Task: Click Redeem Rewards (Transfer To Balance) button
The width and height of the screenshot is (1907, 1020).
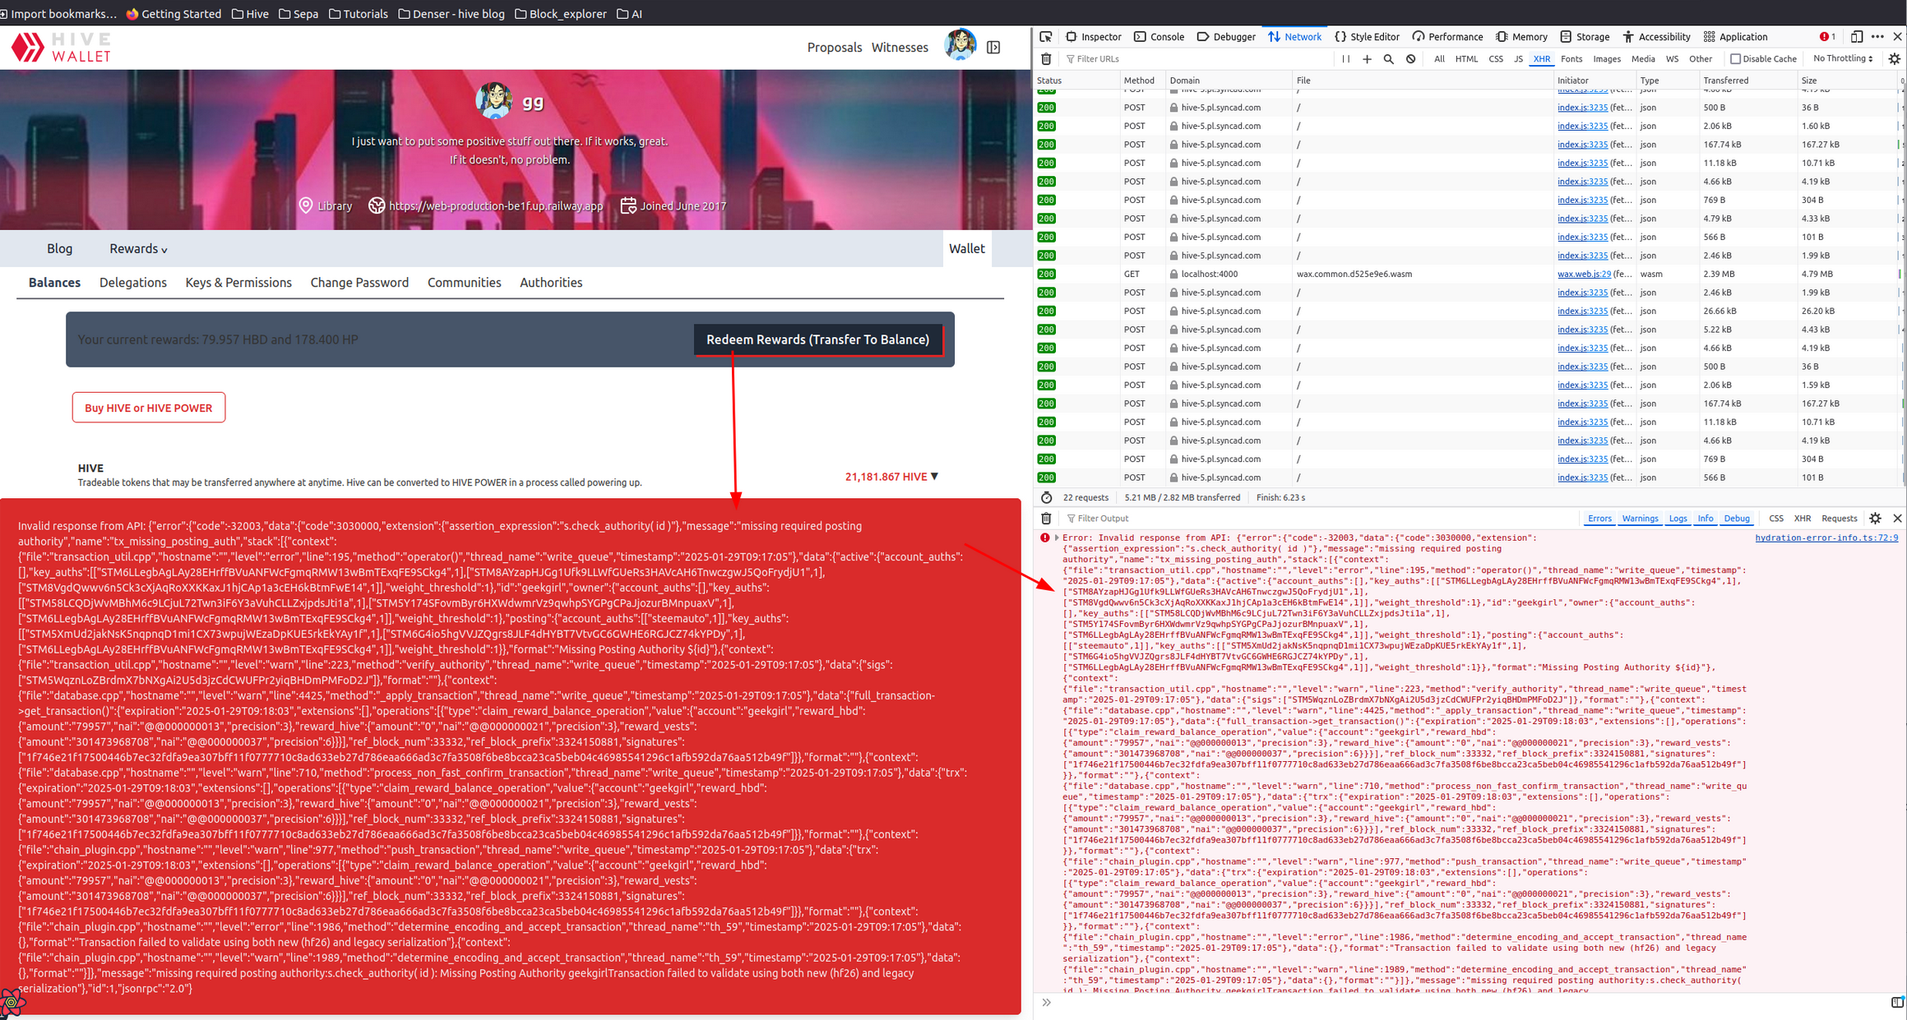Action: [817, 339]
